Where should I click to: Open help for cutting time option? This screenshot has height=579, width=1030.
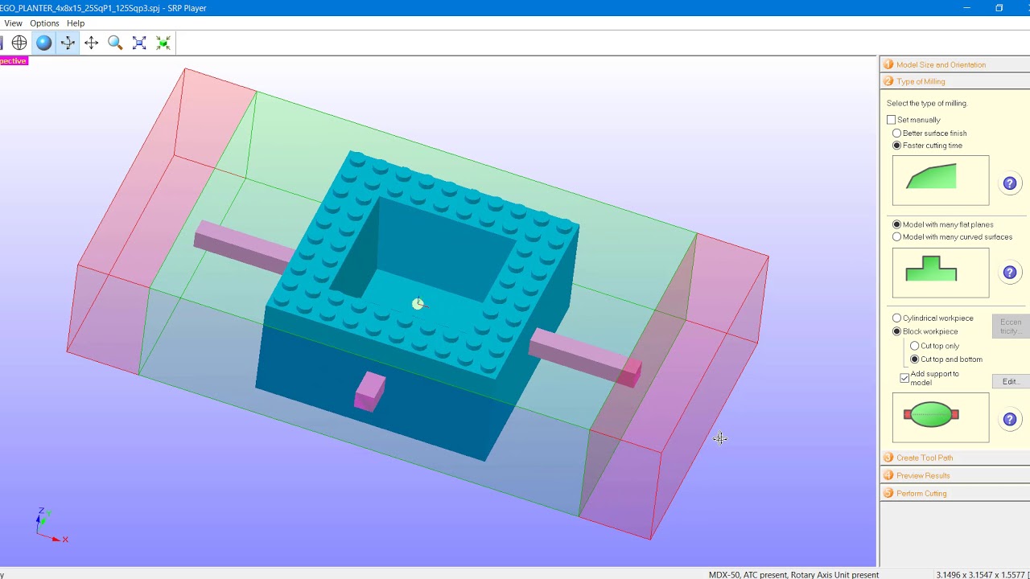[1010, 183]
